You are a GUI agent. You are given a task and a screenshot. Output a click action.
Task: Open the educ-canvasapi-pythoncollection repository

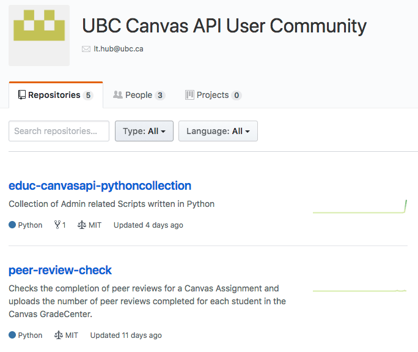coord(100,185)
